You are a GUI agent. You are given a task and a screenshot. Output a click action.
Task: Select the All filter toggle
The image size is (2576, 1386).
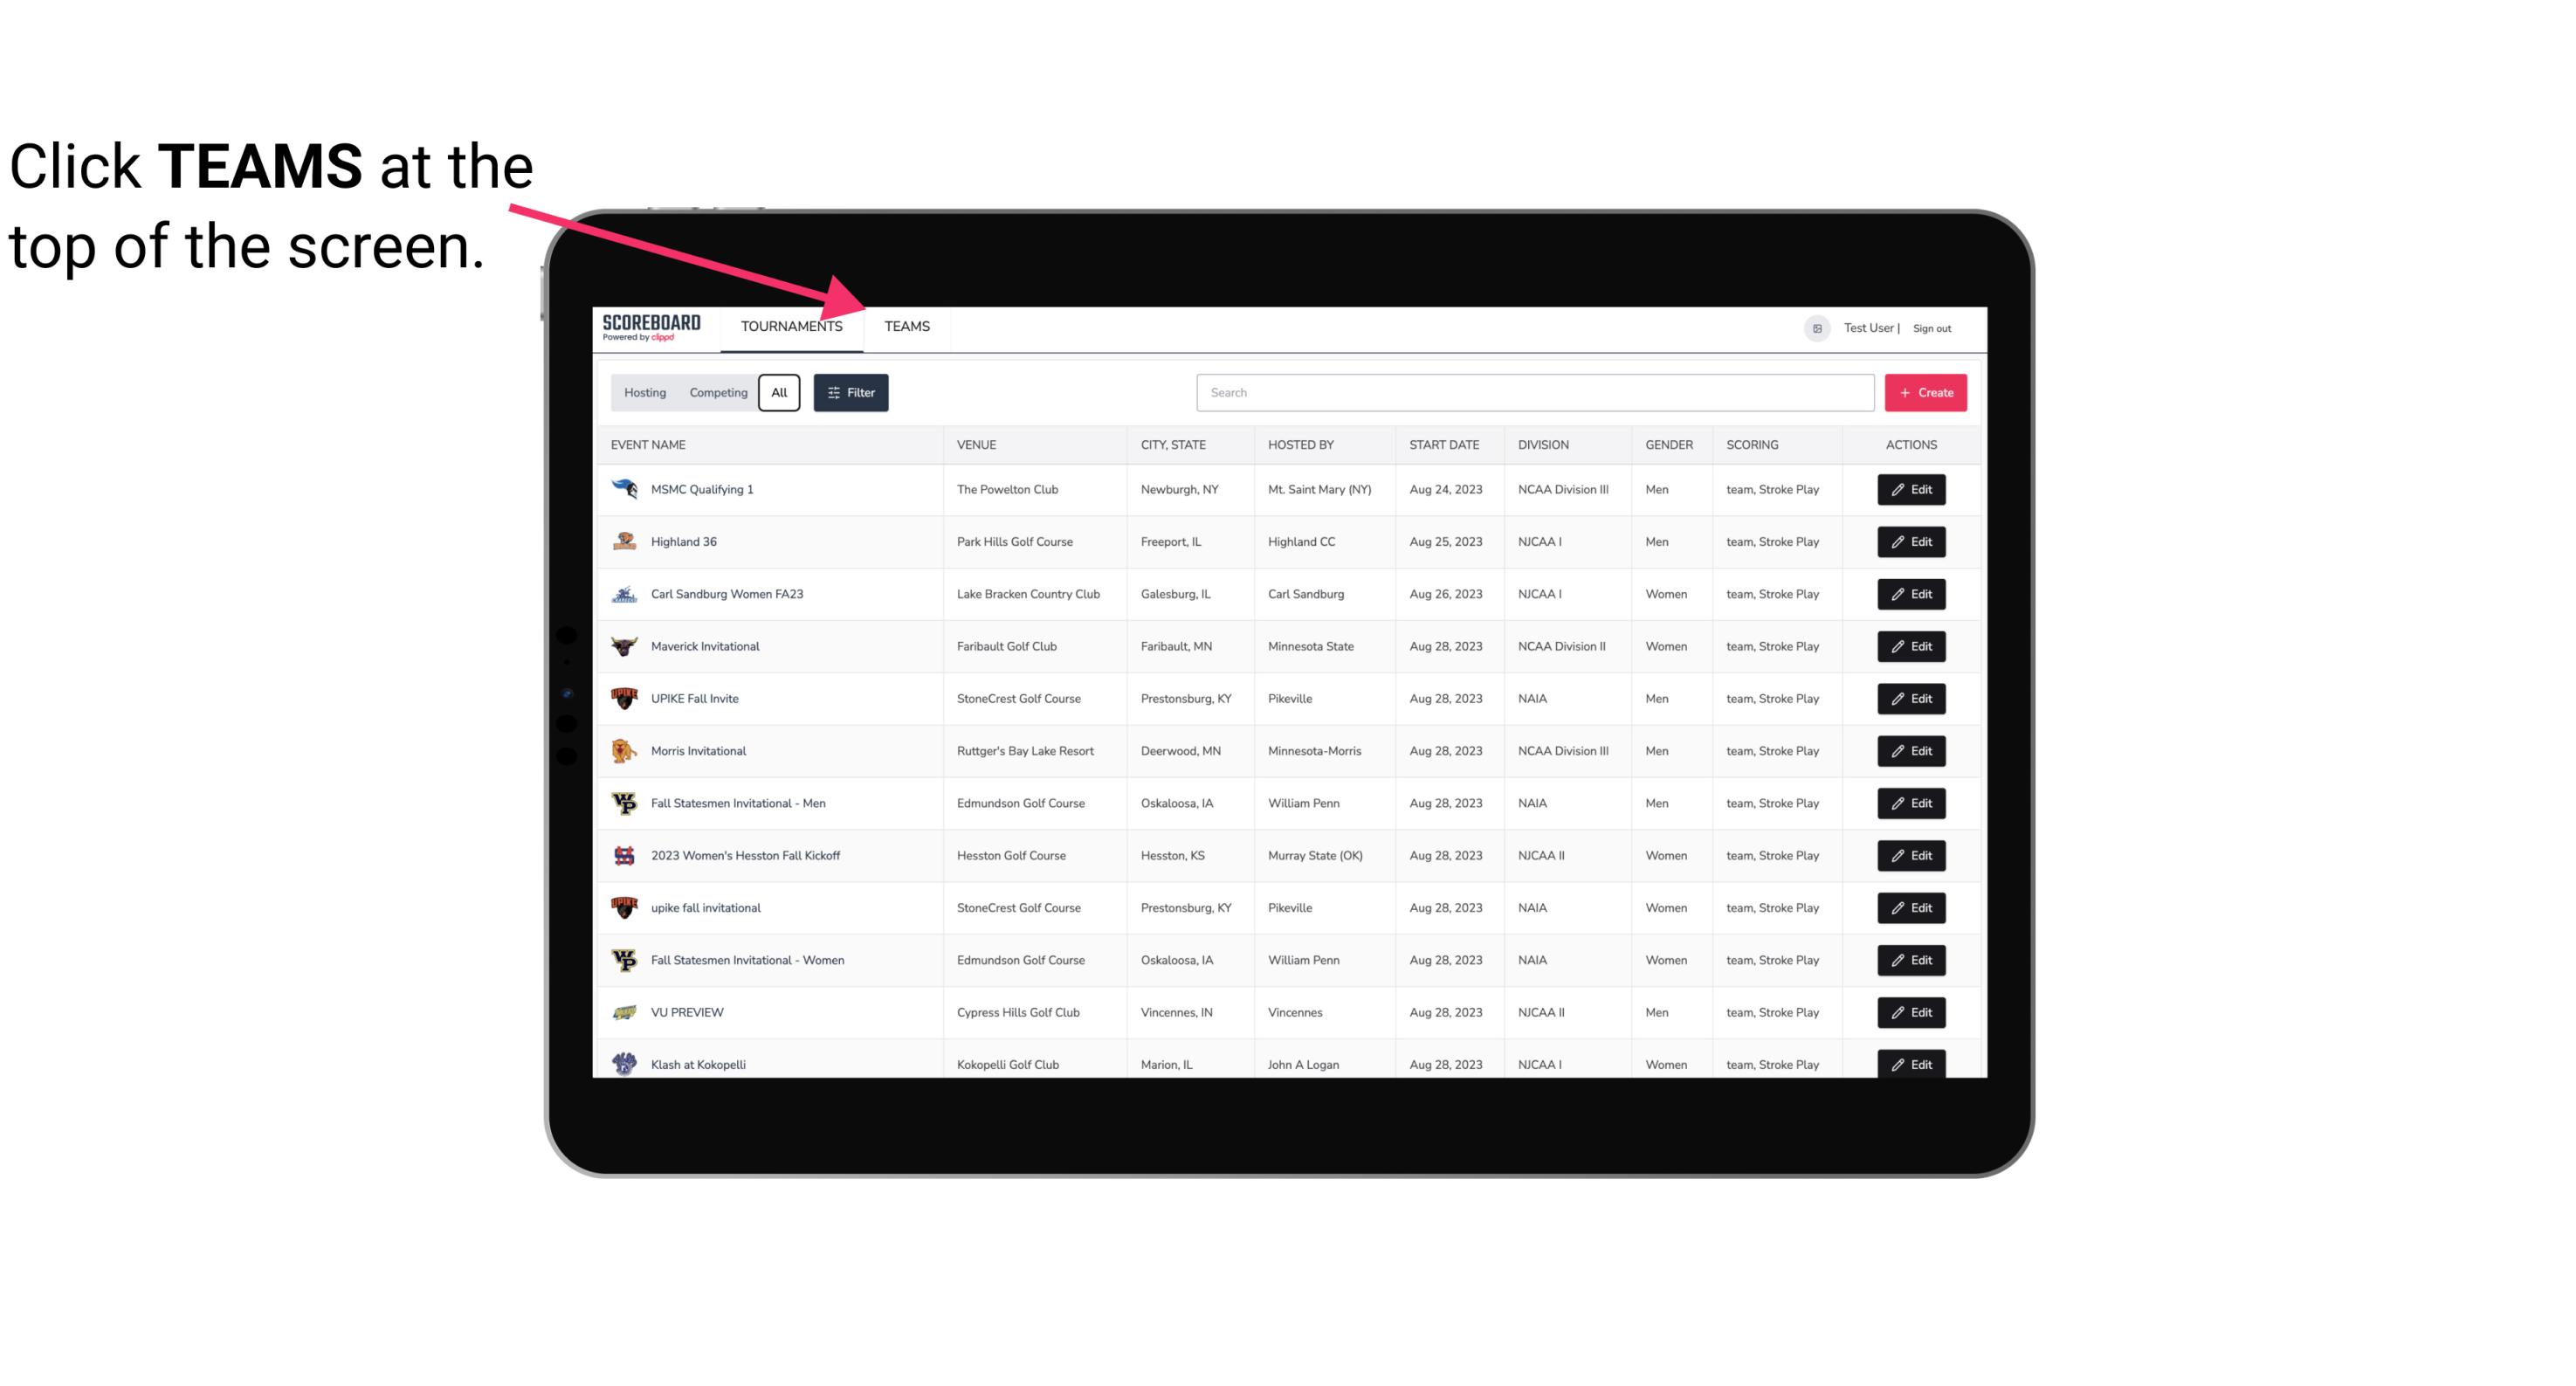tap(778, 393)
